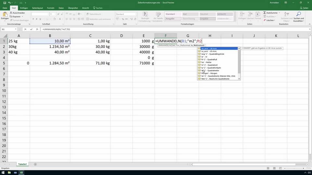Open the insert function fx icon
Image resolution: width=312 pixels, height=175 pixels.
(x=37, y=29)
